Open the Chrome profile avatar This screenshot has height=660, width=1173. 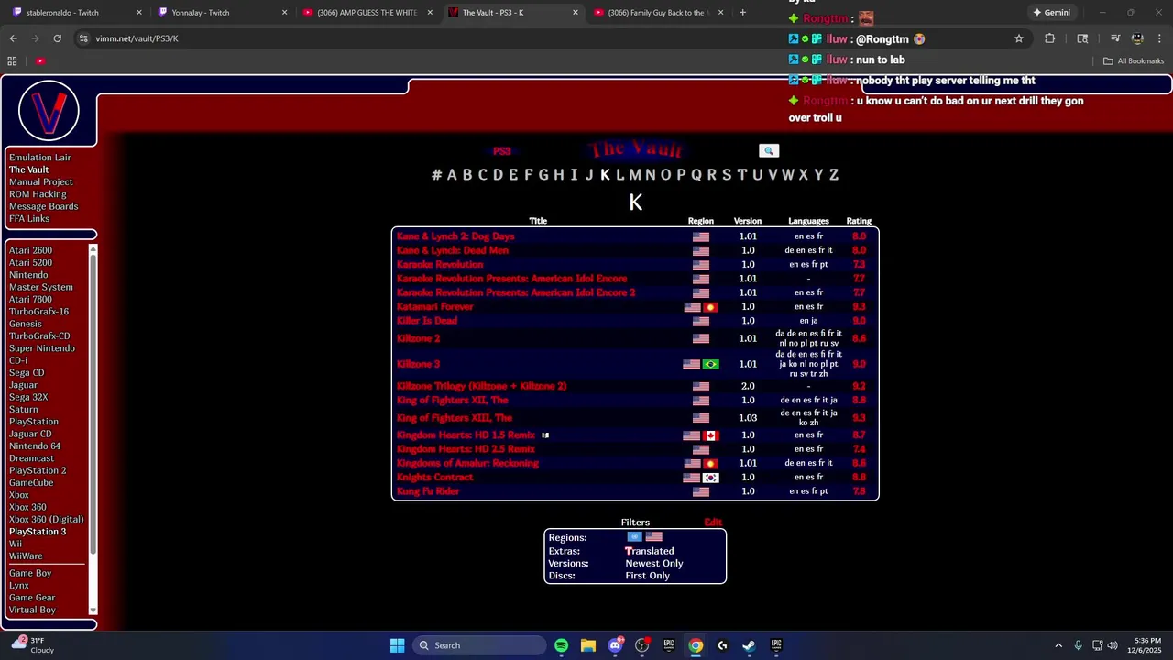tap(1137, 38)
